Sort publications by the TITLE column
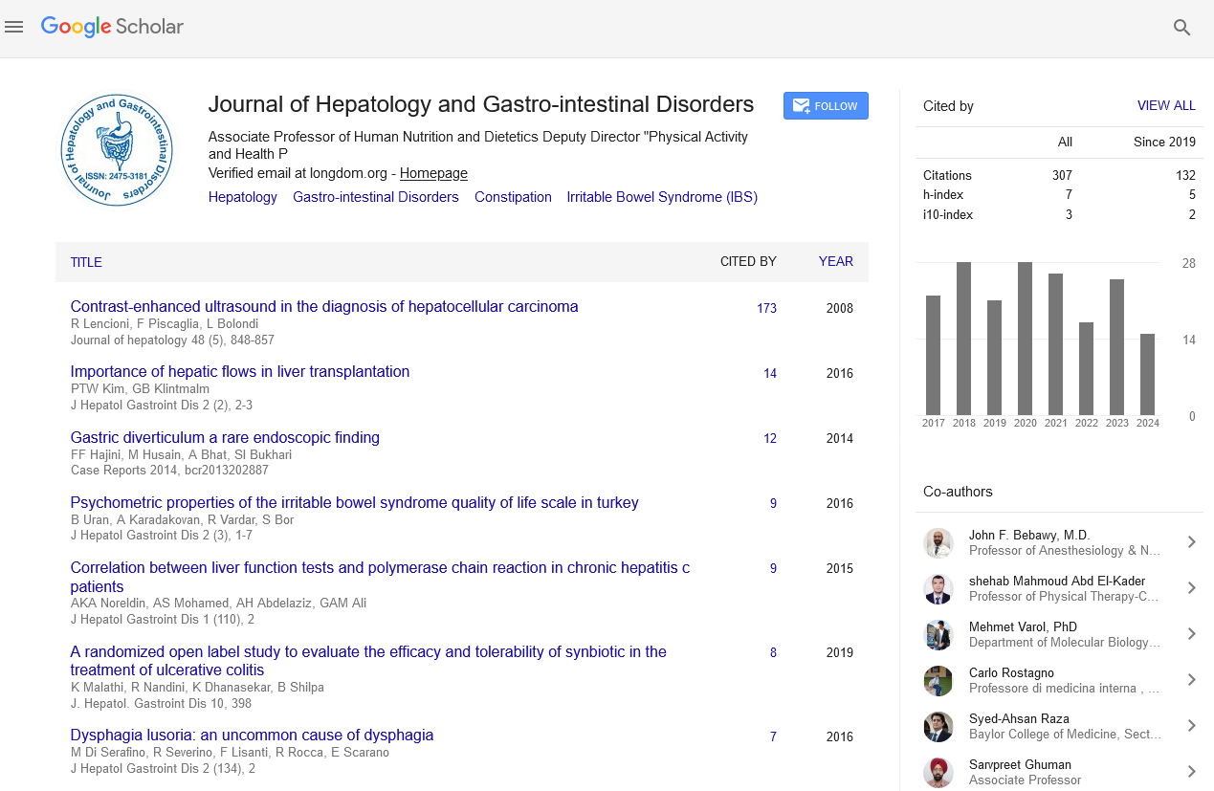The image size is (1214, 791). [86, 262]
